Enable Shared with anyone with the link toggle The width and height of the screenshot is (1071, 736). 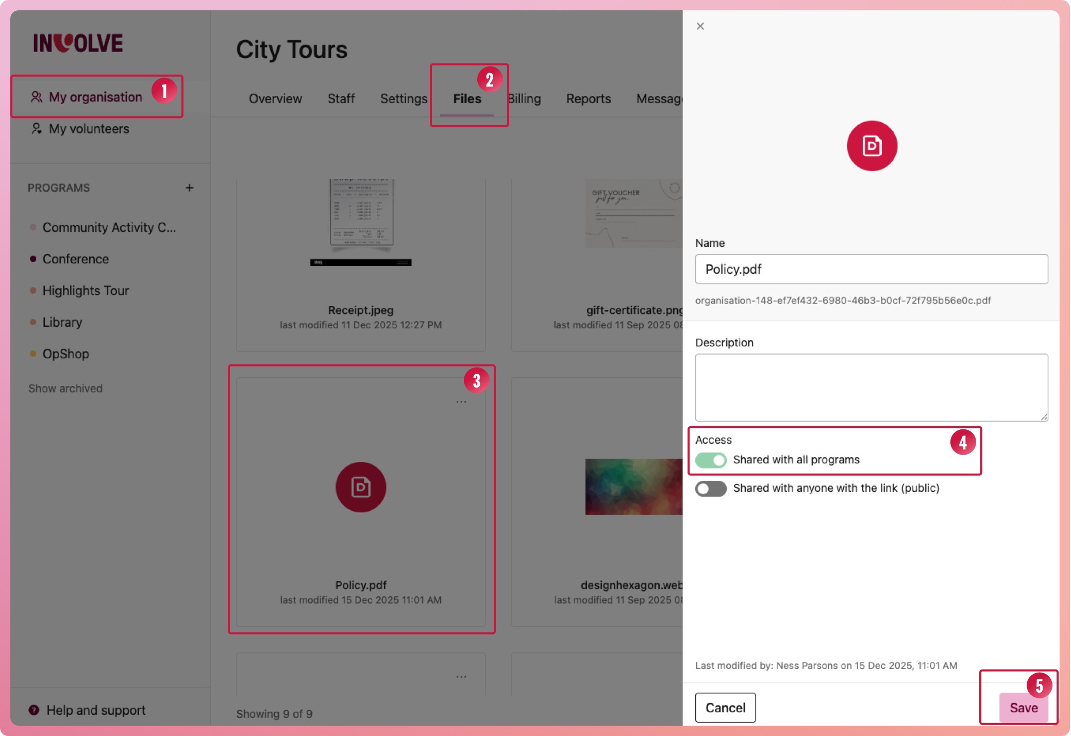click(711, 489)
